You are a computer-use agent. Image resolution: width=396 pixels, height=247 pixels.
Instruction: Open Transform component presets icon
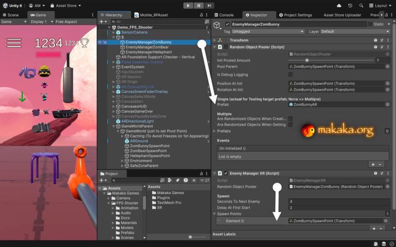click(382, 40)
